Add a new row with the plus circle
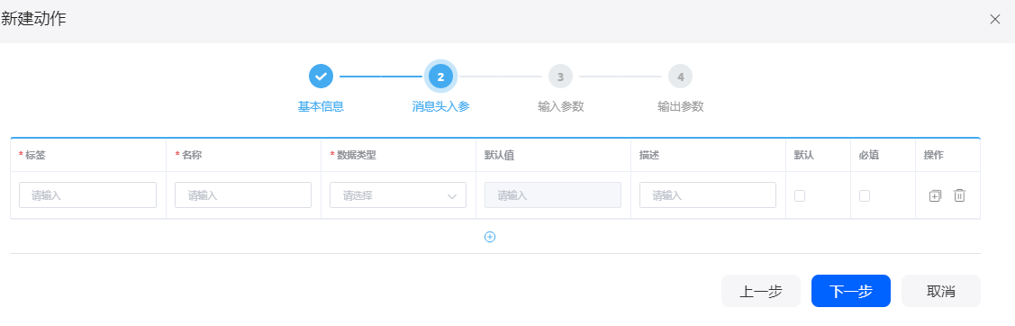This screenshot has width=1015, height=326. pos(490,237)
